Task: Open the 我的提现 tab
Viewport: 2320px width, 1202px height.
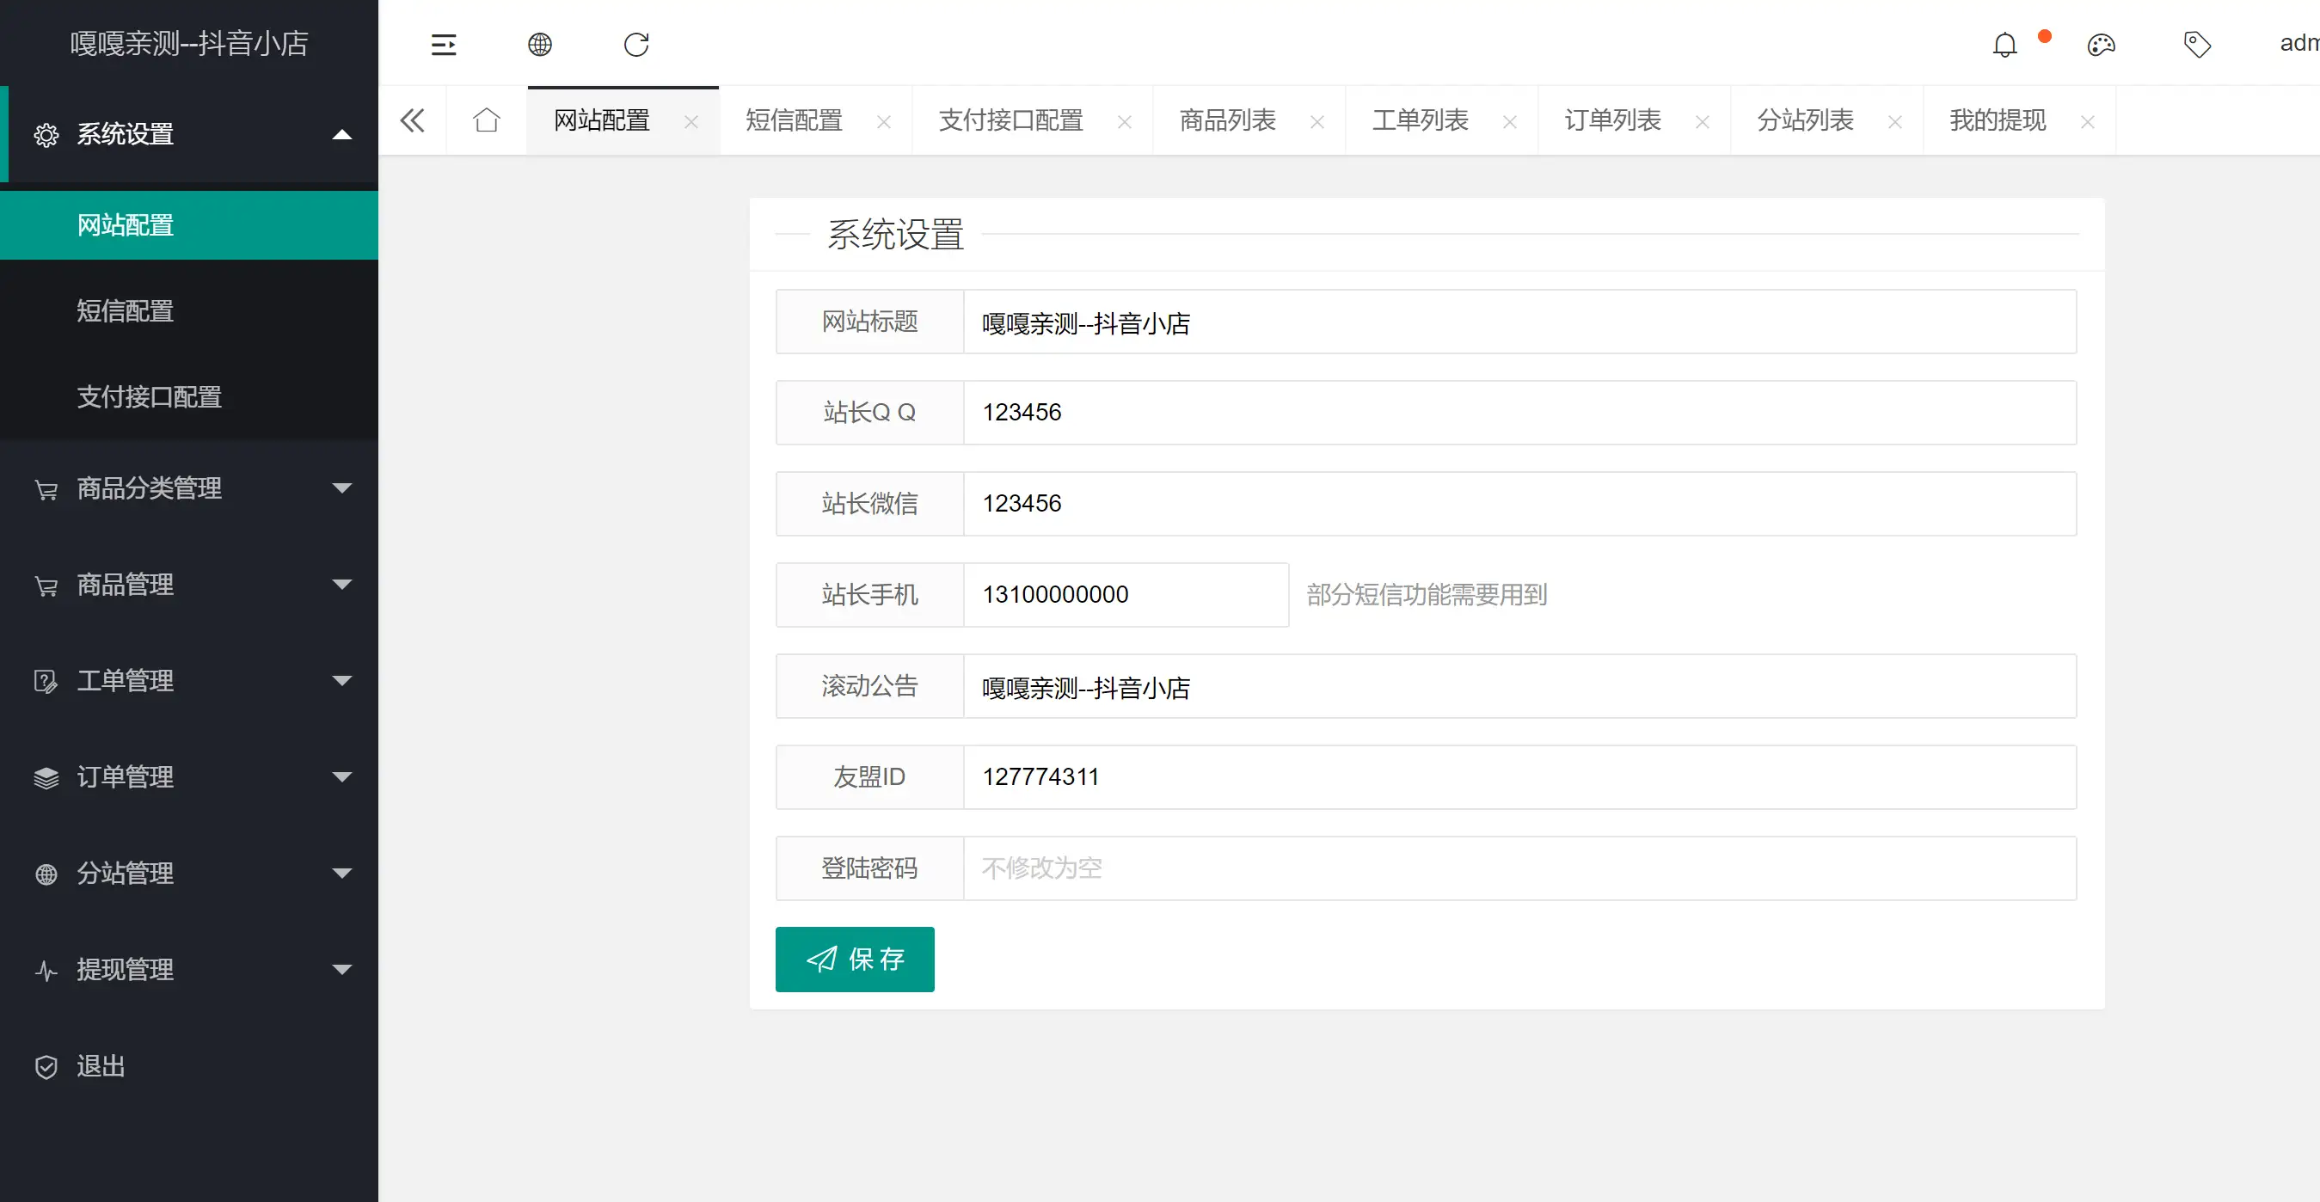Action: tap(1998, 120)
